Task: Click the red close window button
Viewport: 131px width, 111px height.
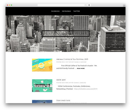Action: pyautogui.click(x=8, y=5)
